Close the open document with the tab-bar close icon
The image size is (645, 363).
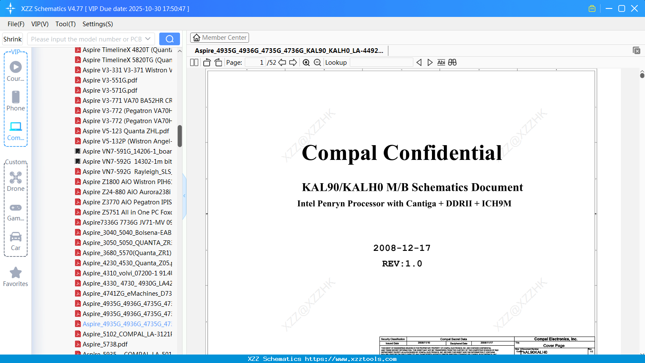point(637,50)
